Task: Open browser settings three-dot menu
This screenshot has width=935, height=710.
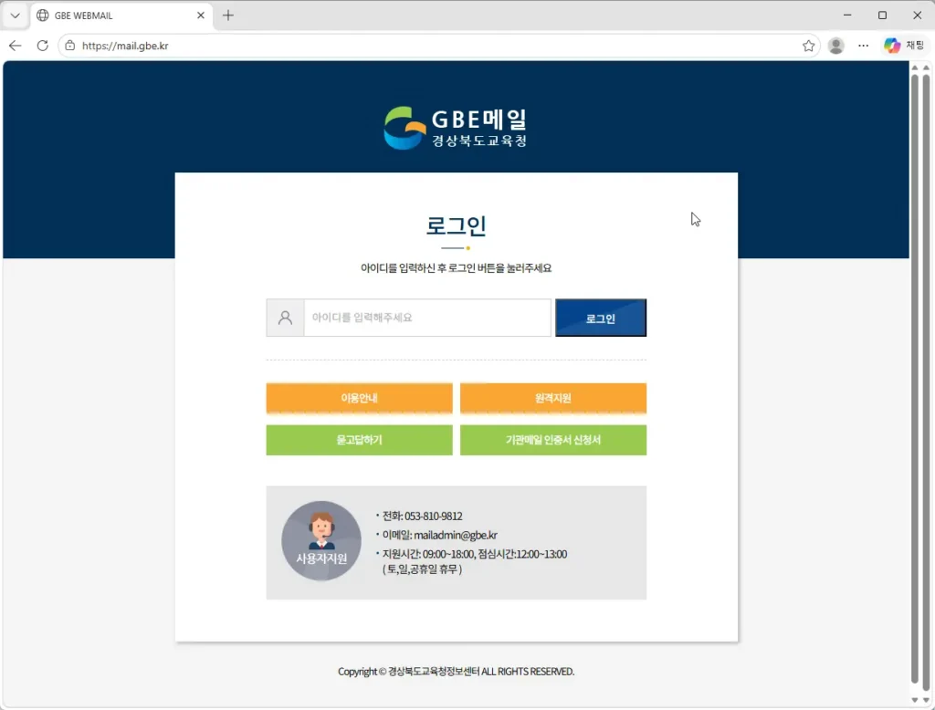Action: (x=863, y=46)
